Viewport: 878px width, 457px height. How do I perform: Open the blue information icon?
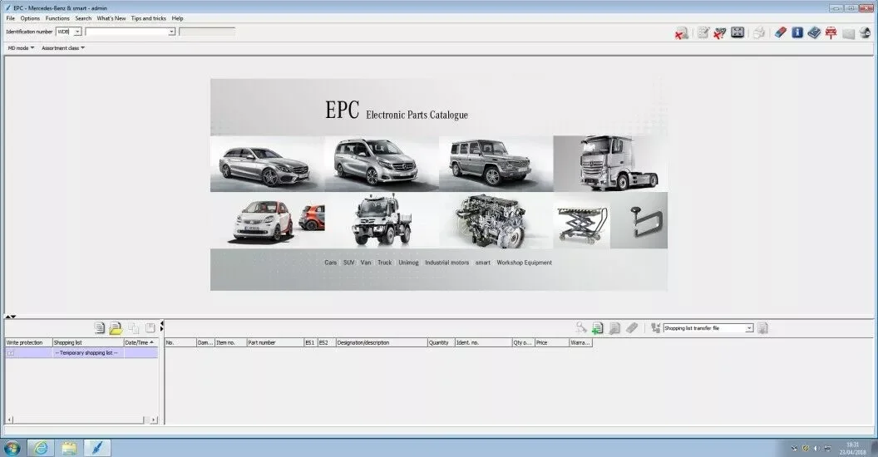point(797,33)
